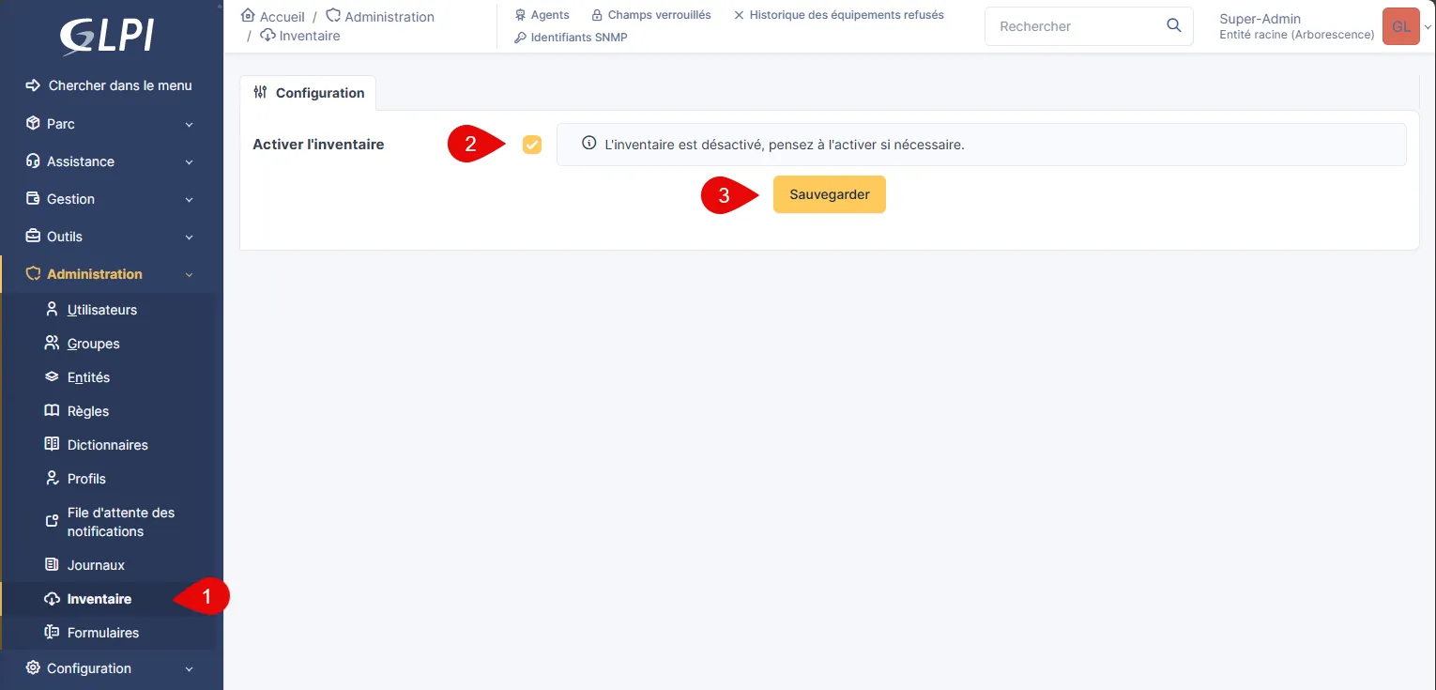Open Inventaire in the sidebar
The height and width of the screenshot is (690, 1436).
click(99, 599)
